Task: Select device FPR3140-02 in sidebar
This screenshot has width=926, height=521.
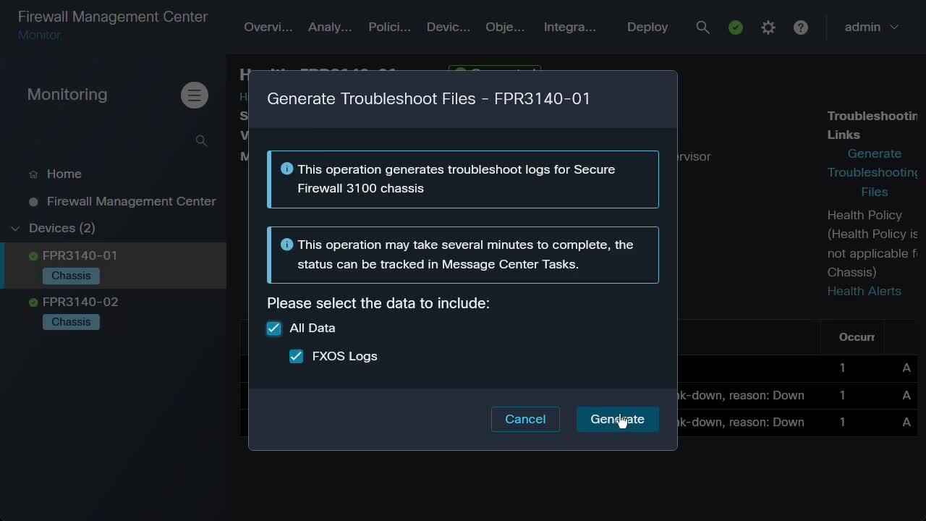Action: 80,302
